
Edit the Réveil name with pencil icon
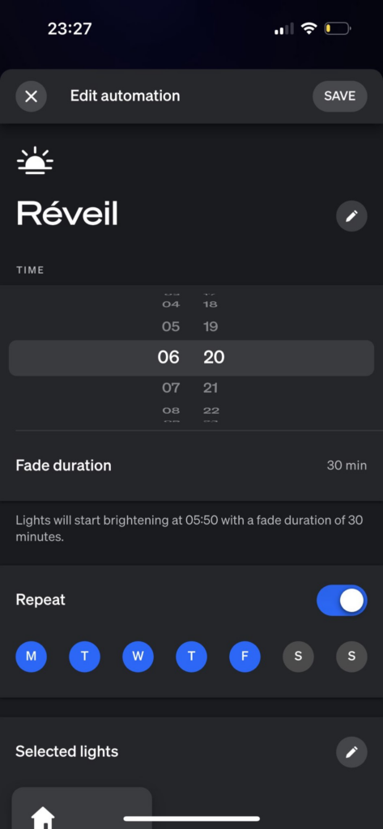pyautogui.click(x=351, y=216)
